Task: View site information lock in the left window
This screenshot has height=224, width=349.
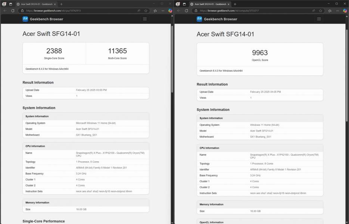Action: tap(22, 11)
